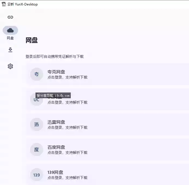Click the 139 avatar circle
Screen dimensions: 189x185
tap(37, 175)
